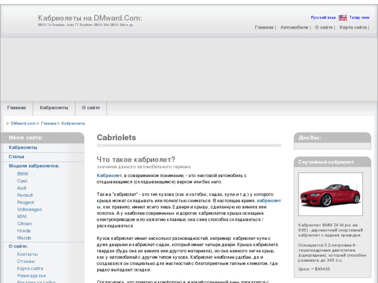378x283 pixels.
Task: Choose BMW from the cabriolet models list
Action: [x=22, y=174]
